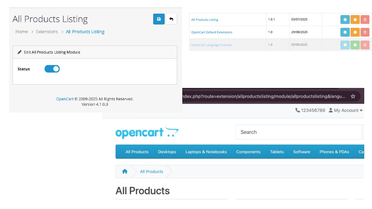Bookmark page with the star icon
This screenshot has height=209, width=372.
point(353,96)
